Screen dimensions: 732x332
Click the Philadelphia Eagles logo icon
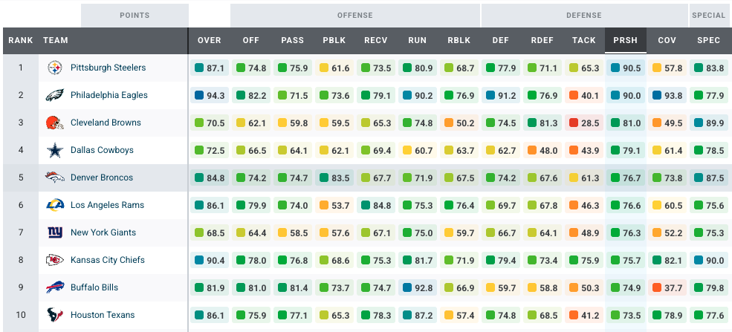tap(54, 96)
